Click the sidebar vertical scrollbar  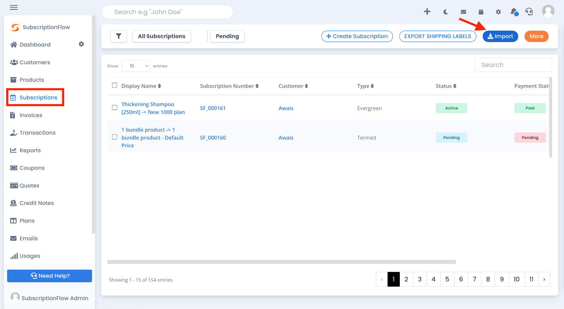[93, 124]
